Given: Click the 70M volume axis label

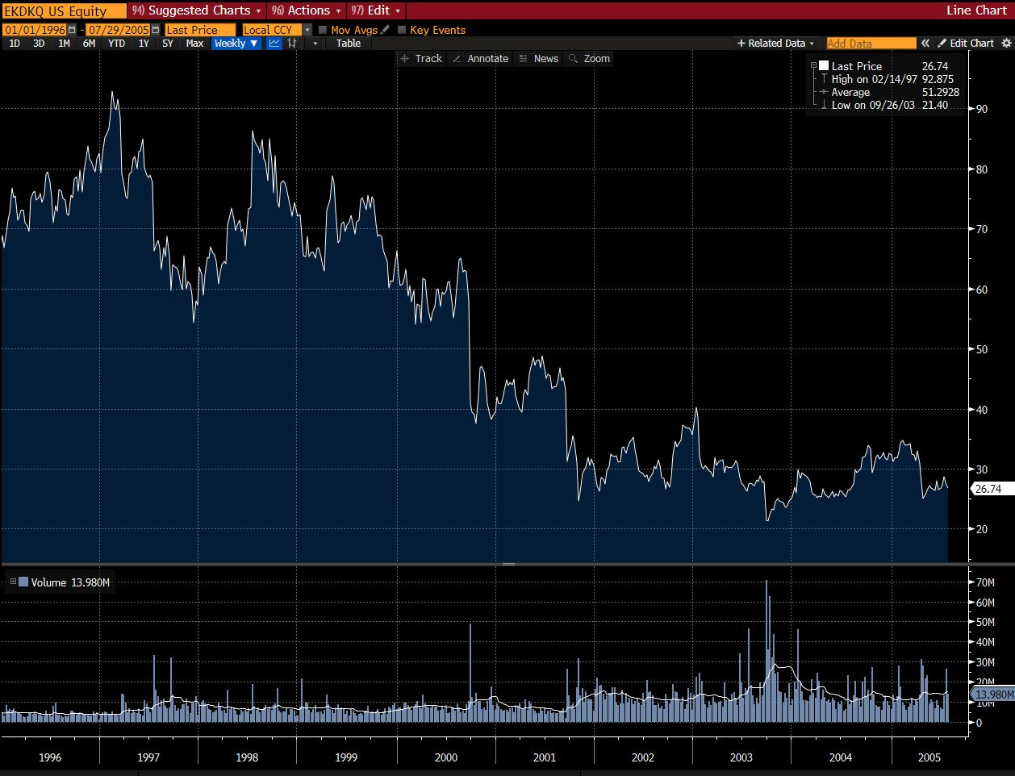Looking at the screenshot, I should tap(985, 582).
